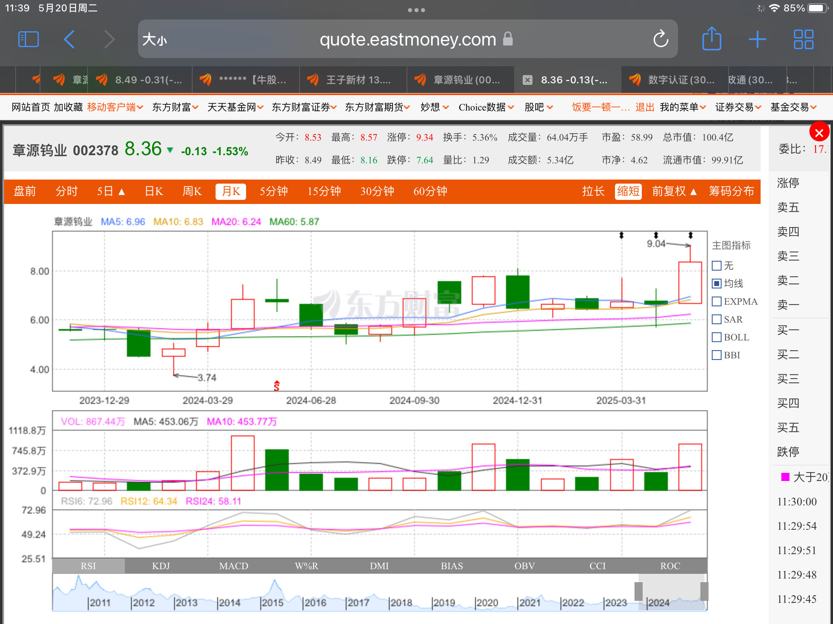This screenshot has width=833, height=624.
Task: Enable the SAR indicator checkbox
Action: pyautogui.click(x=717, y=319)
